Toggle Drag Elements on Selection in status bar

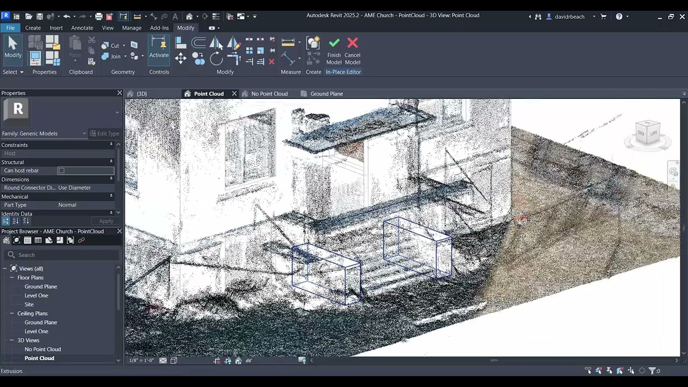click(630, 371)
